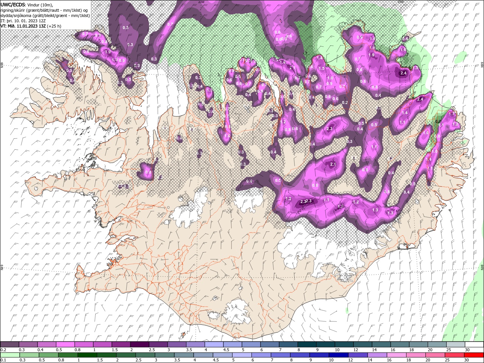Select upper legend swatch between 1 and 1.5
Viewport: 484px width, 363px height.
(102, 344)
